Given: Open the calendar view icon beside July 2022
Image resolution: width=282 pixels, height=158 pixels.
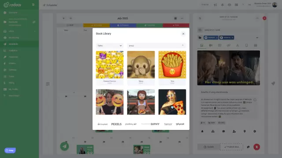Looking at the screenshot, I should coord(175,18).
